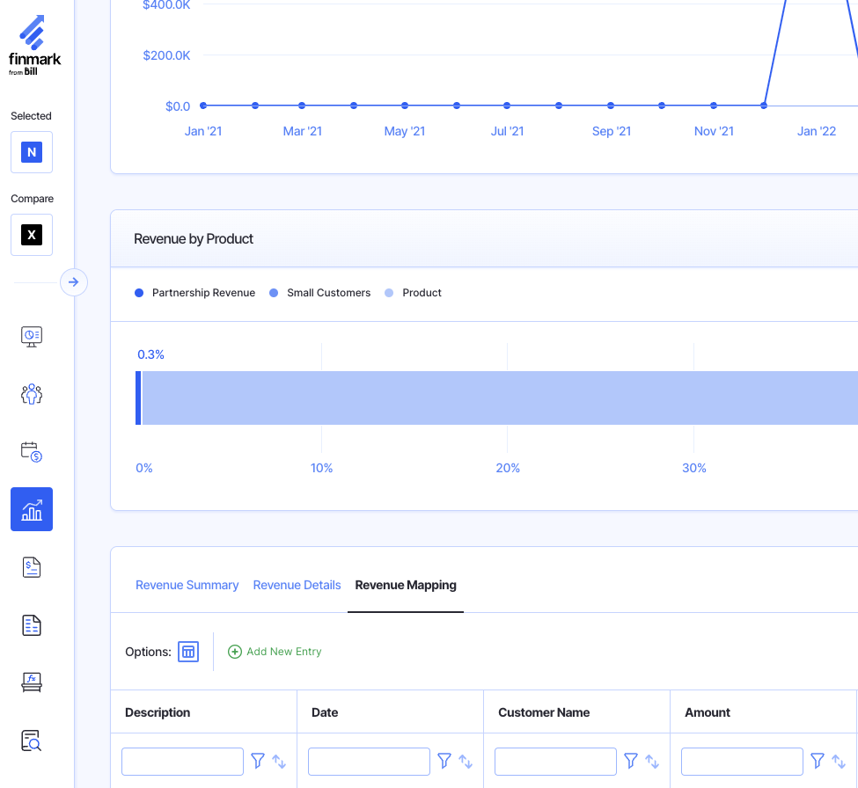Expand the sidebar with arrow button

74,282
